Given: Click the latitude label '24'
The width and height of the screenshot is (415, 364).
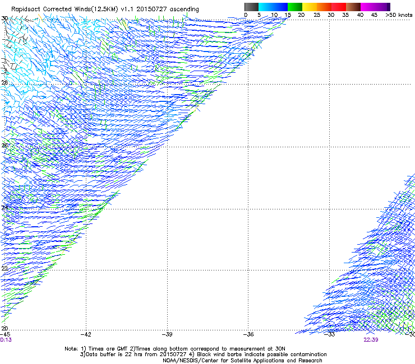Looking at the screenshot, I should [4, 208].
